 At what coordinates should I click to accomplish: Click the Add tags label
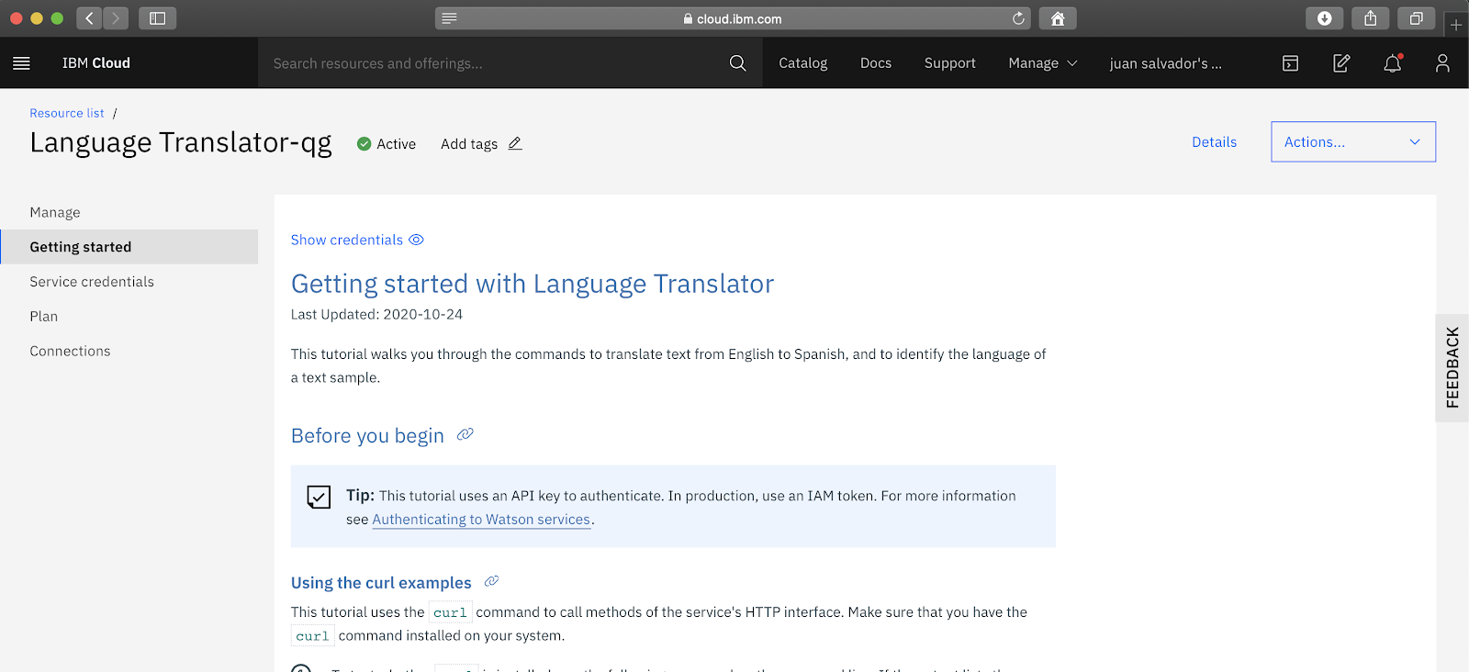pos(469,144)
